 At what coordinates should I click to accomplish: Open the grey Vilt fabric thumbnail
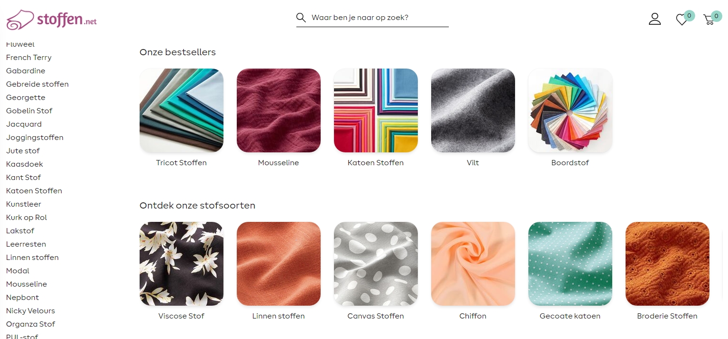(473, 110)
